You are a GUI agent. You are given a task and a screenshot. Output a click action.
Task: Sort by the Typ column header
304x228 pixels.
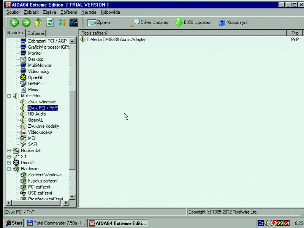[x=295, y=33]
